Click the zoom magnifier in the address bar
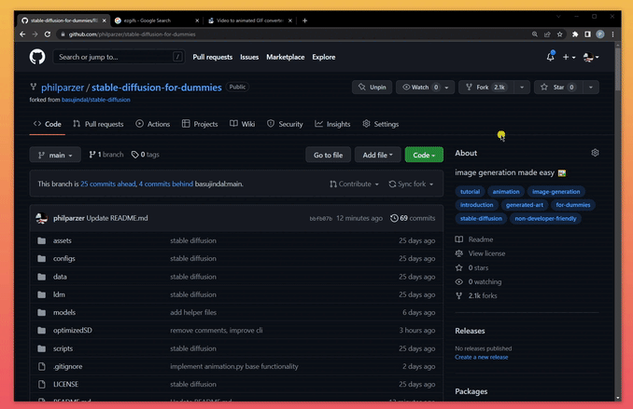This screenshot has width=633, height=409. [534, 34]
